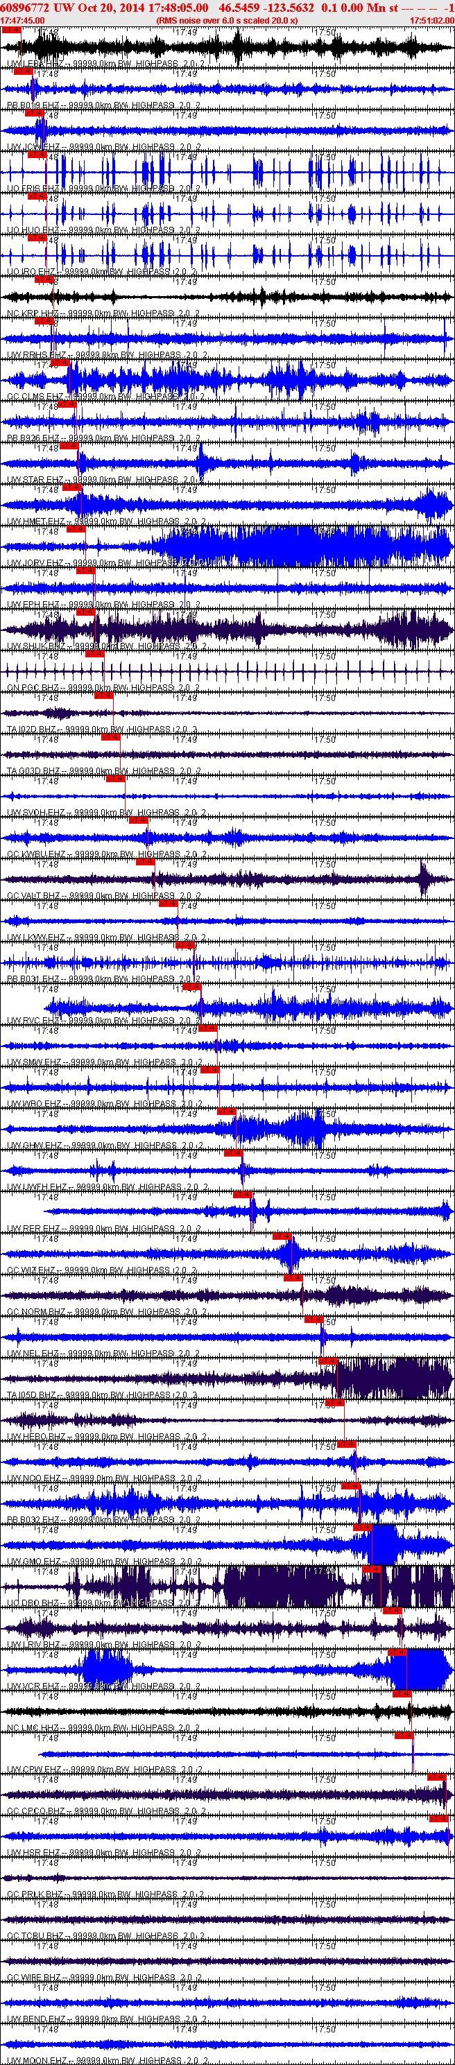Select the UW MOON EHZ station label
Image resolution: width=455 pixels, height=2065 pixels.
click(107, 2062)
